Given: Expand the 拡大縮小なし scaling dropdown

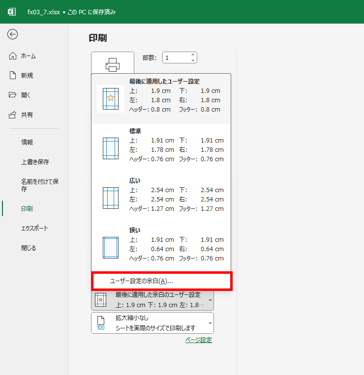Looking at the screenshot, I should [x=152, y=323].
